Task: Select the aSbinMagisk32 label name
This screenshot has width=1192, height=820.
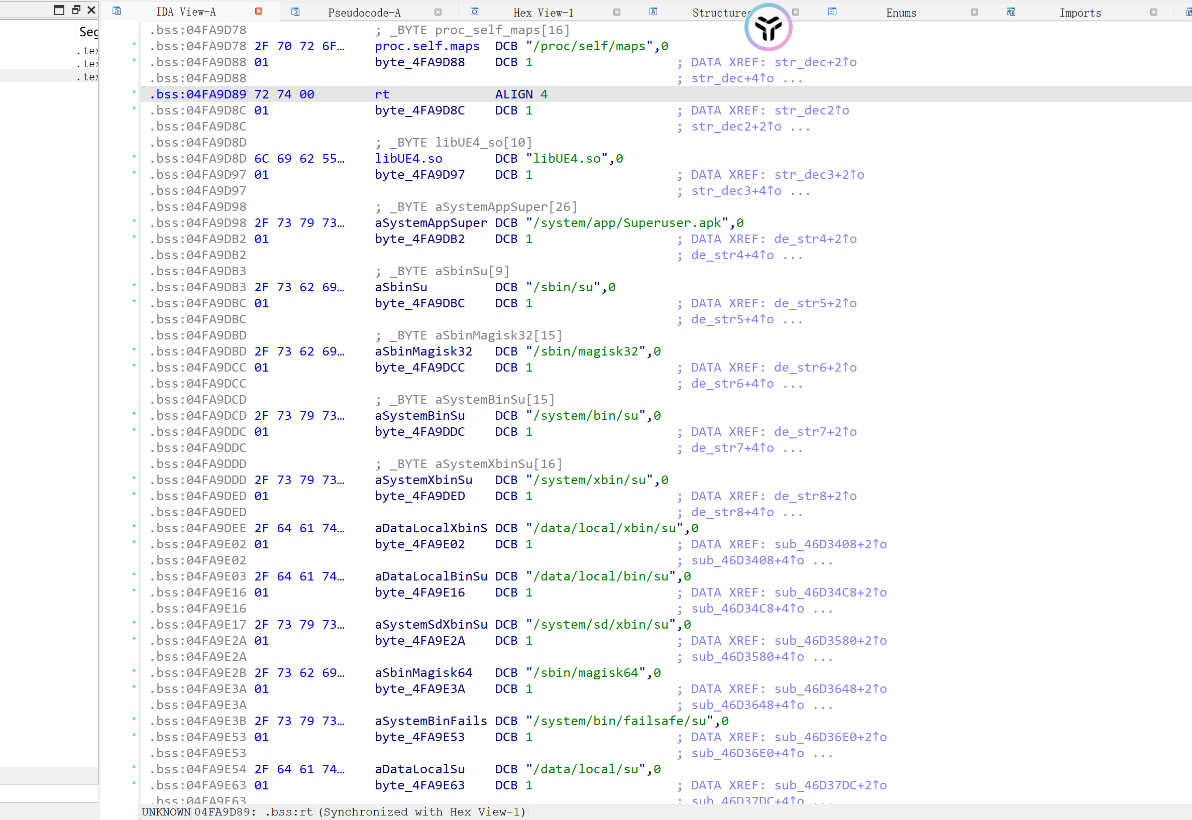Action: (x=423, y=352)
